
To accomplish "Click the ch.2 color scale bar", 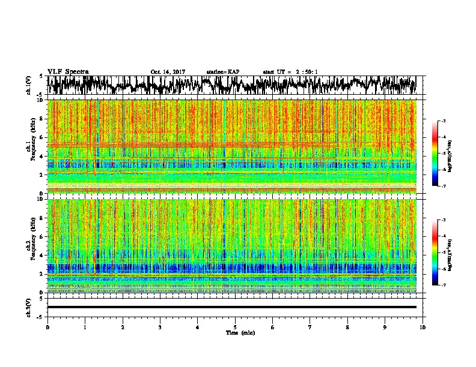I will [435, 252].
